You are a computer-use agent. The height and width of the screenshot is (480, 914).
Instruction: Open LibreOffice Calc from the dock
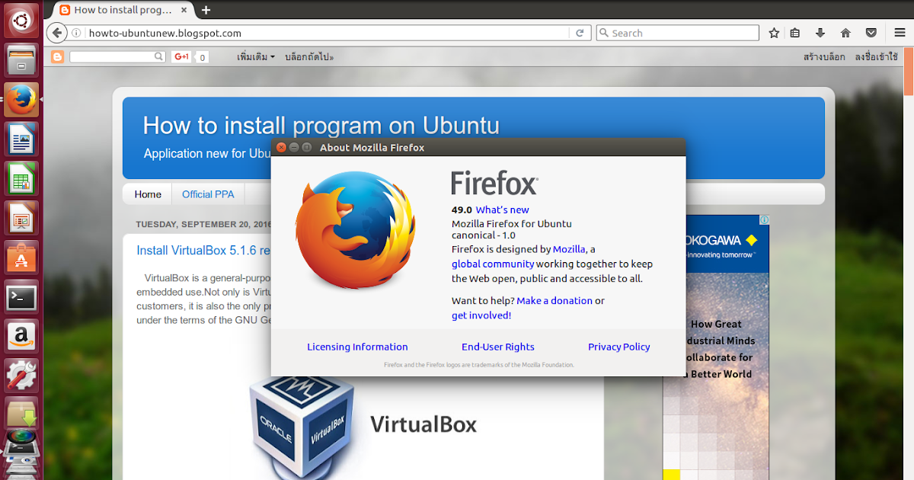click(x=21, y=178)
